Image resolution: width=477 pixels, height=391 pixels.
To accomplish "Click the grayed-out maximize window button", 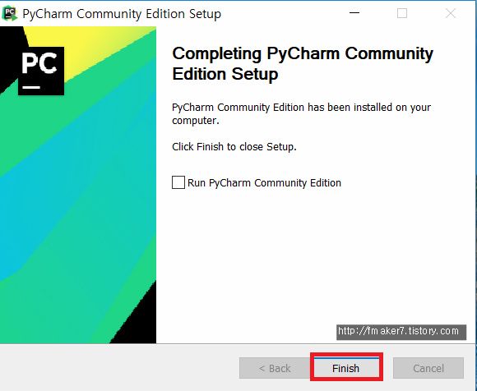I will click(x=402, y=13).
